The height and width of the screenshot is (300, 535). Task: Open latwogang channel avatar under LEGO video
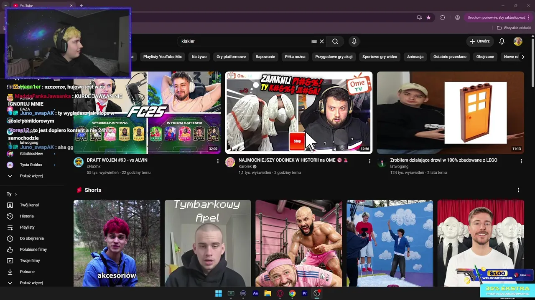(x=382, y=162)
